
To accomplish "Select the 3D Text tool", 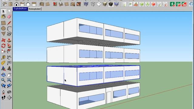I will pos(9,68).
